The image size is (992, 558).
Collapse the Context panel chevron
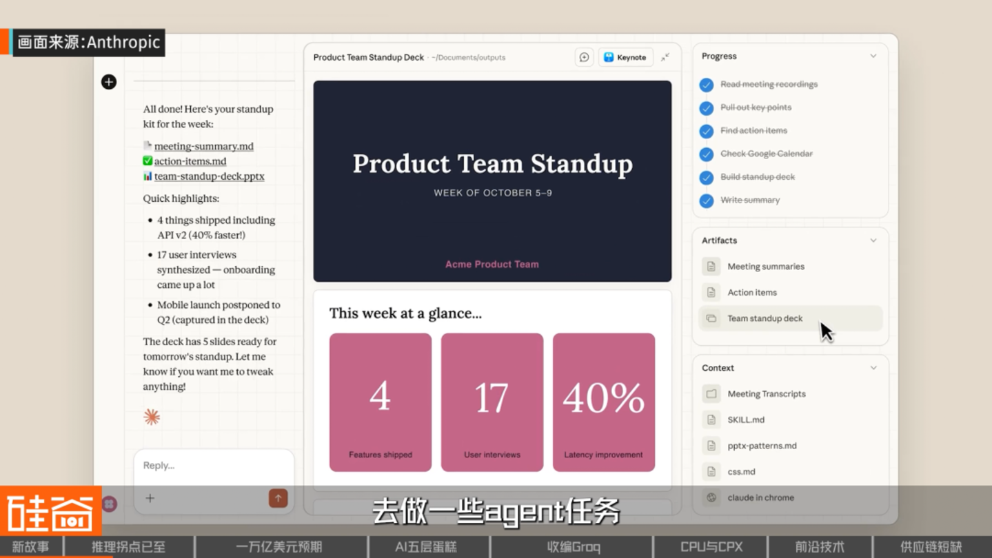[x=873, y=368]
